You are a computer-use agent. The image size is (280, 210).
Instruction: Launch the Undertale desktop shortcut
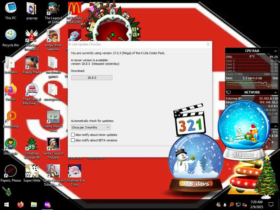tap(11, 147)
